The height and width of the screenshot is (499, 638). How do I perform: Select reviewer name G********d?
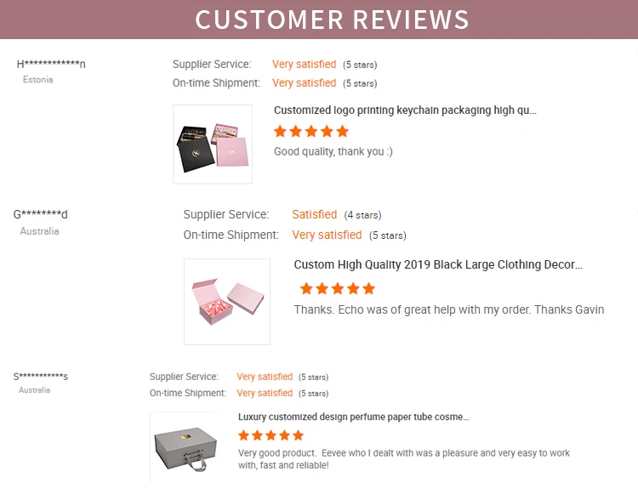click(41, 214)
